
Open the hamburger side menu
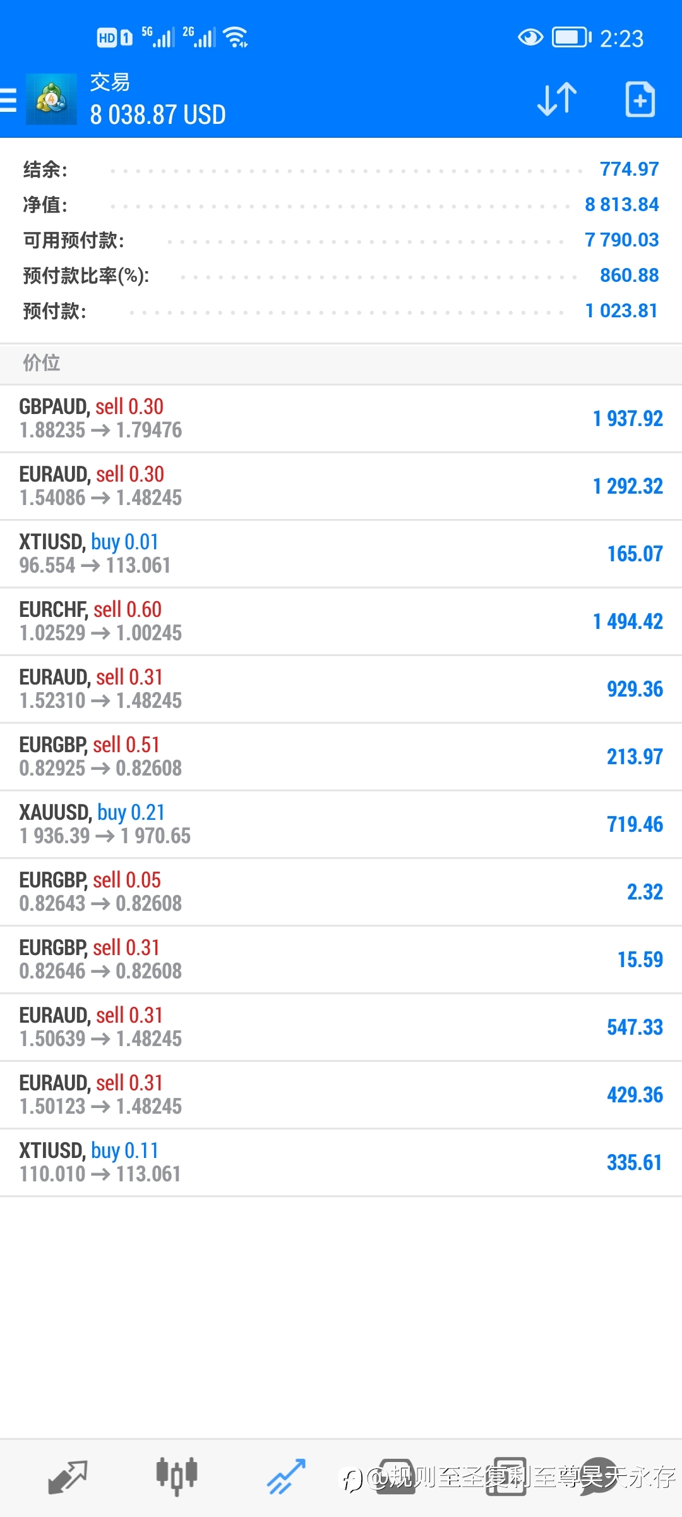point(8,100)
